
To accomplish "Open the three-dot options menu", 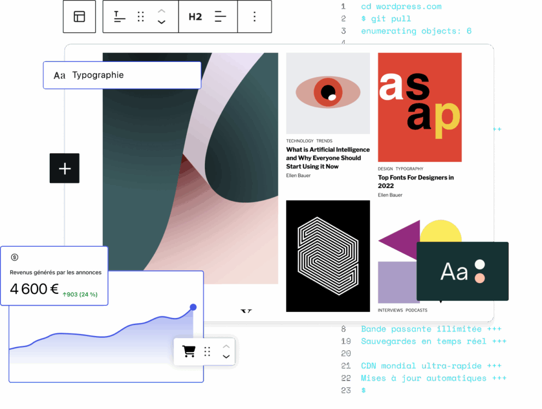I will 255,17.
